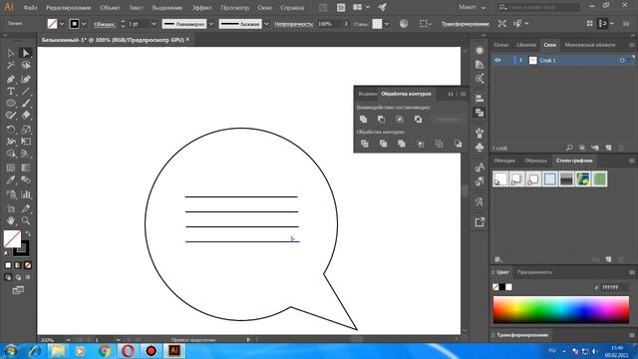
Task: Click Divide pathfinder icon
Action: coord(365,144)
